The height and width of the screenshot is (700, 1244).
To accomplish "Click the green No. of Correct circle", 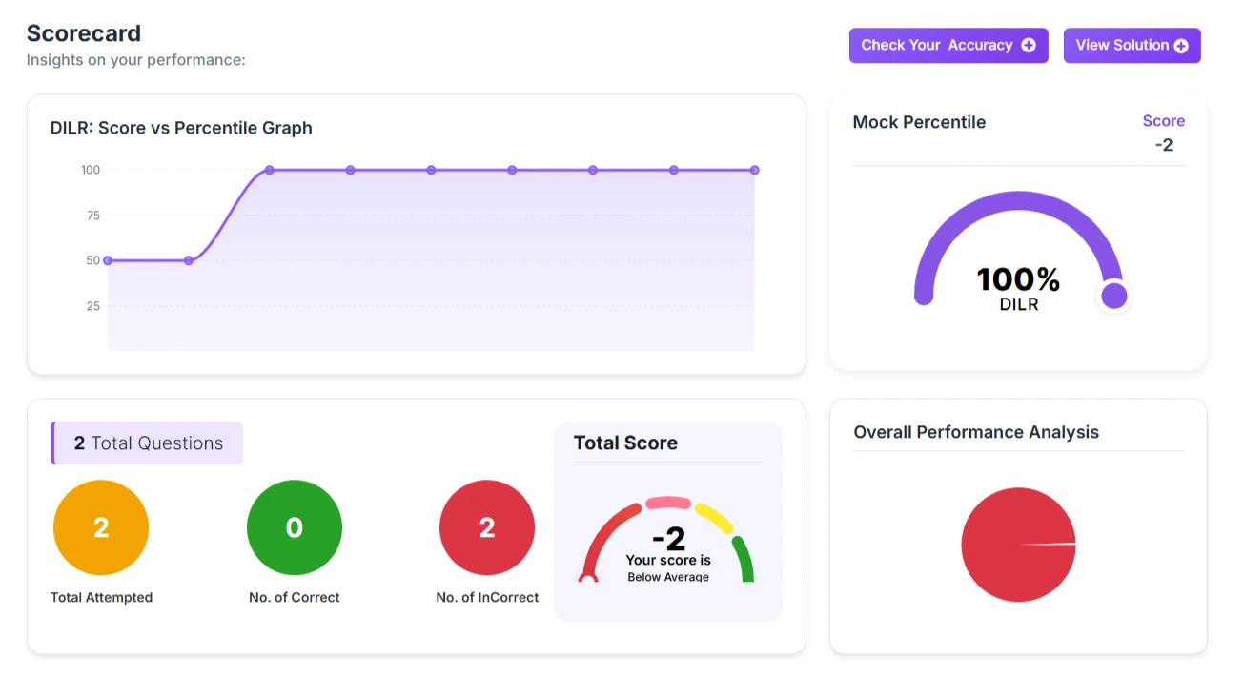I will pyautogui.click(x=295, y=527).
